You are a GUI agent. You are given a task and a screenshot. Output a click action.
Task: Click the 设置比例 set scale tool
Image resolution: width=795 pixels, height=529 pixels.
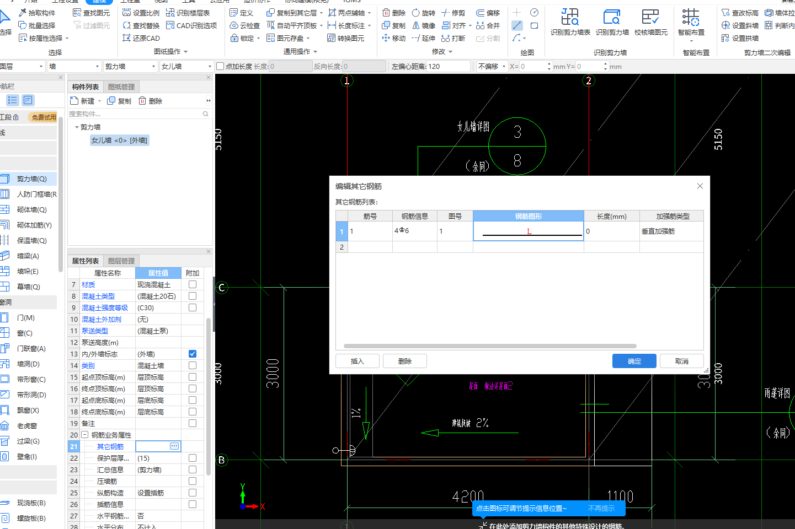coord(141,13)
